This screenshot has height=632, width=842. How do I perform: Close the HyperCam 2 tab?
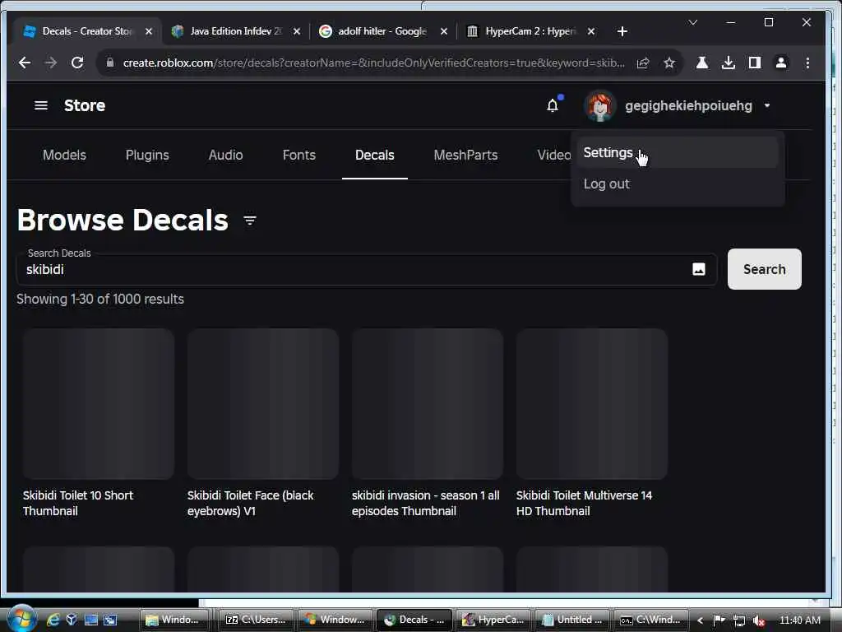pyautogui.click(x=590, y=31)
